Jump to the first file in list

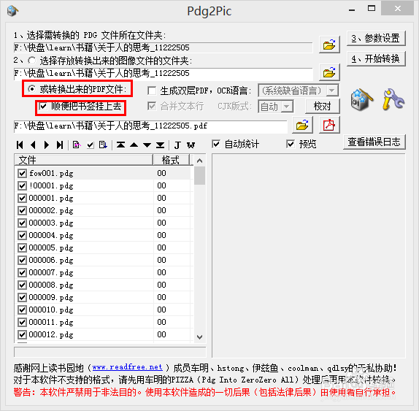(20, 145)
